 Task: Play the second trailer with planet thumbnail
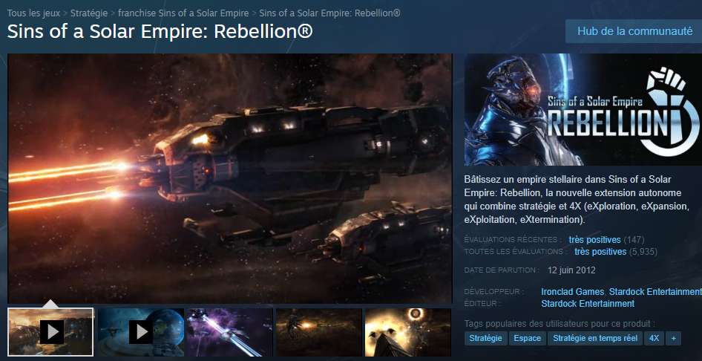[x=140, y=332]
